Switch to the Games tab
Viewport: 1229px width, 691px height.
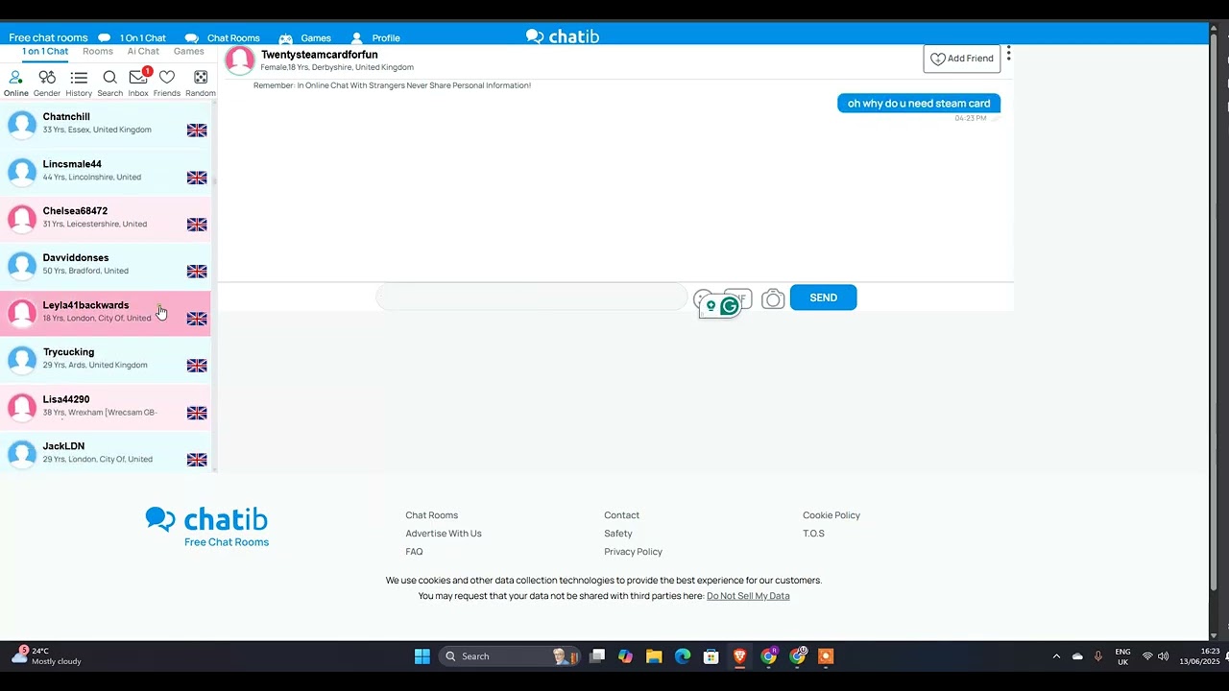pyautogui.click(x=188, y=51)
